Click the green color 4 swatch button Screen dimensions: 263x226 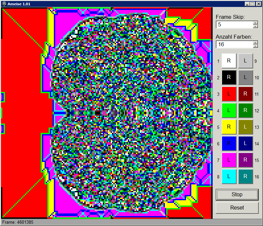pos(229,110)
